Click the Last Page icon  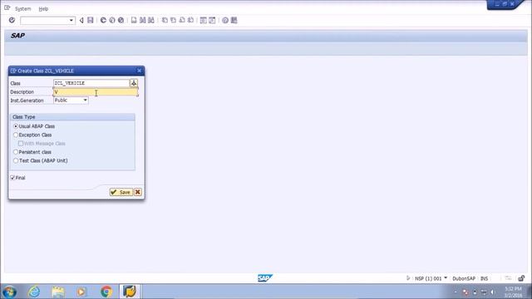tap(190, 20)
